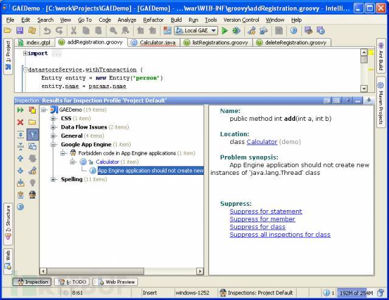Click the Redo toolbar icon
The width and height of the screenshot is (389, 300).
(x=59, y=30)
